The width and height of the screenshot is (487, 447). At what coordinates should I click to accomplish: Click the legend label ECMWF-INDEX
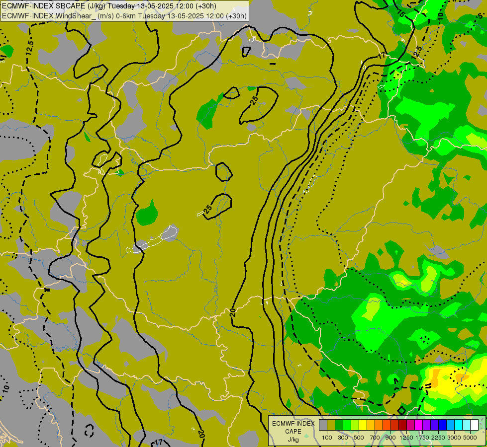(293, 424)
